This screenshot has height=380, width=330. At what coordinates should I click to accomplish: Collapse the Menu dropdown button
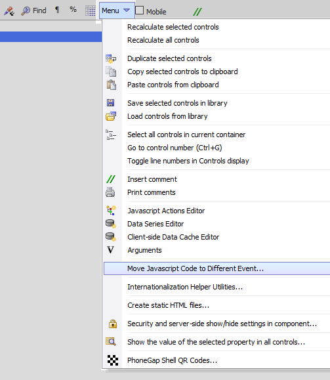[117, 11]
